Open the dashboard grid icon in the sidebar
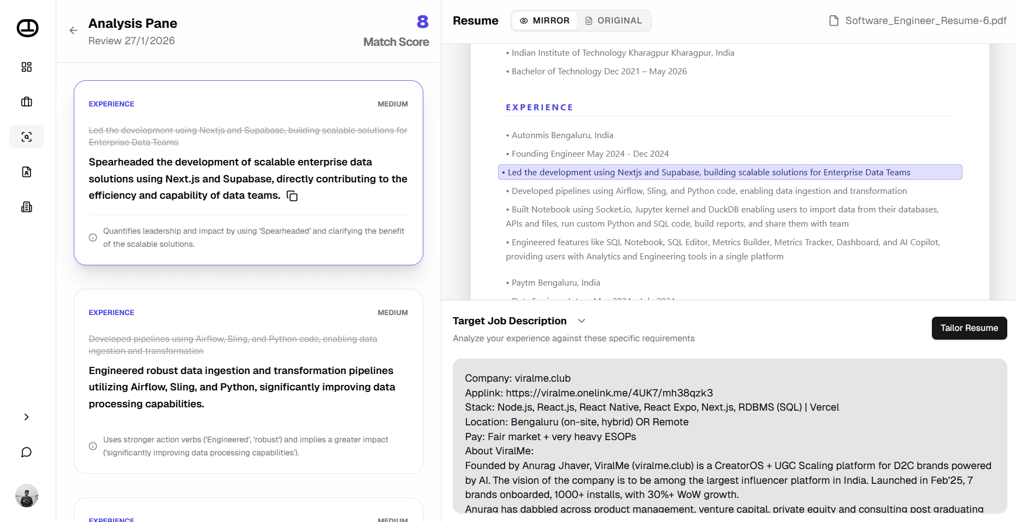The height and width of the screenshot is (522, 1016). (26, 67)
